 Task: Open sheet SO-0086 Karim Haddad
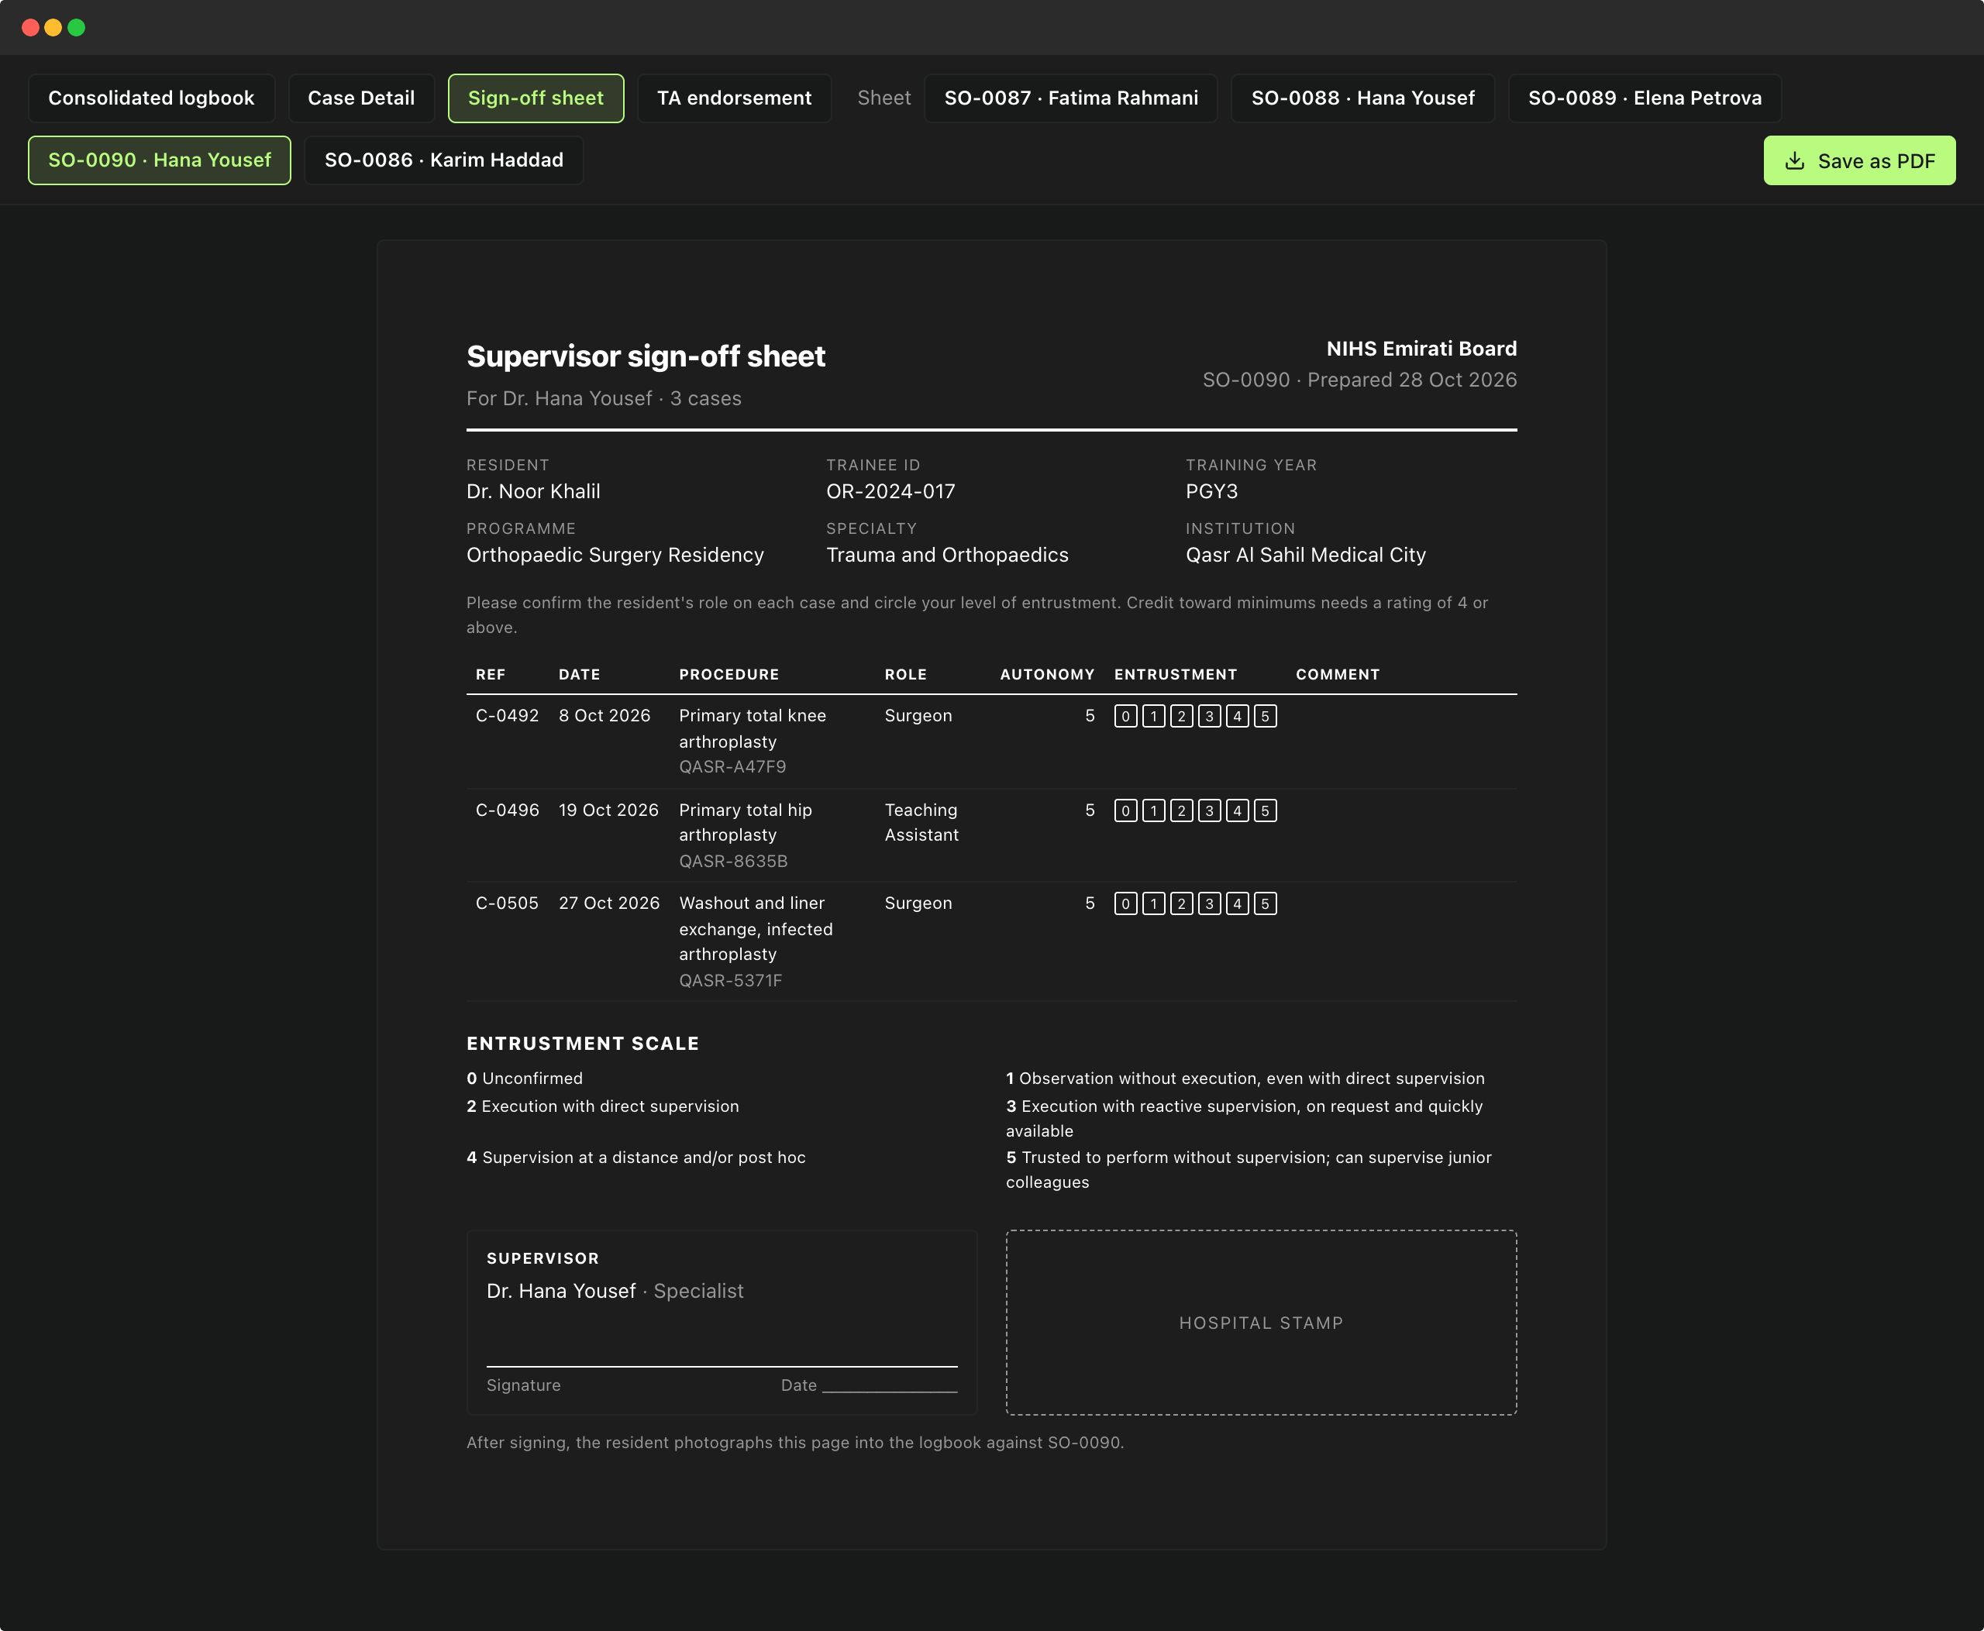coord(443,160)
